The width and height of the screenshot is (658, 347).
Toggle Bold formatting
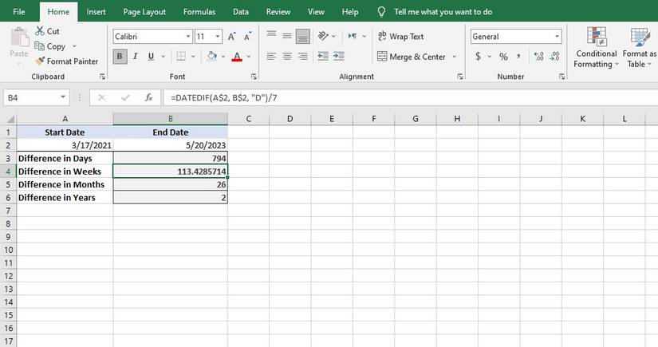click(120, 57)
